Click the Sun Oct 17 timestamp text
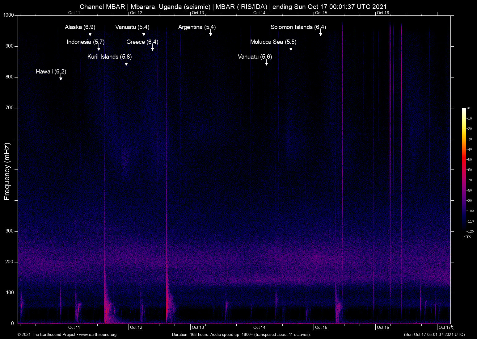The width and height of the screenshot is (477, 339). point(434,335)
